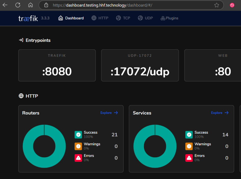
Task: Click the Routers Warnings label
Action: tap(92, 144)
